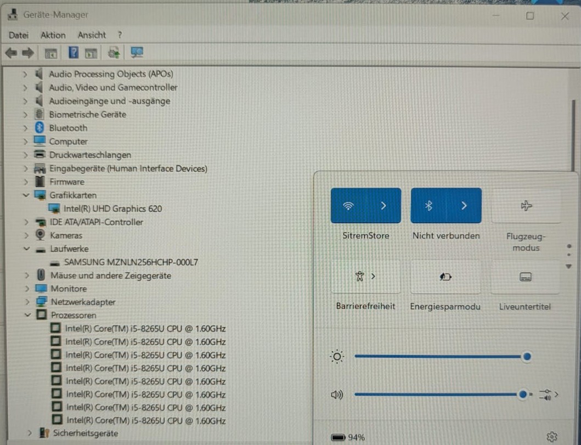Expand the Netzwerkadapter category
The height and width of the screenshot is (445, 581).
(27, 302)
